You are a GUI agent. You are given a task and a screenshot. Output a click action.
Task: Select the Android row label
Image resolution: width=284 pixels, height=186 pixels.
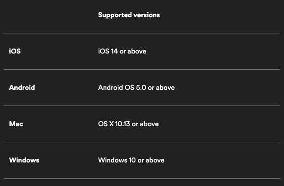[22, 87]
